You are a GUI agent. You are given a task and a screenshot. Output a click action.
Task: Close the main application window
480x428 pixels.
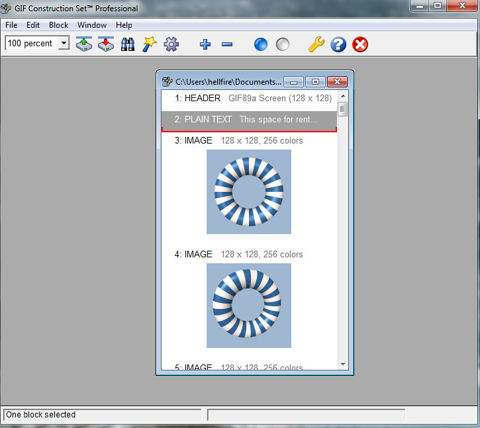click(x=462, y=6)
